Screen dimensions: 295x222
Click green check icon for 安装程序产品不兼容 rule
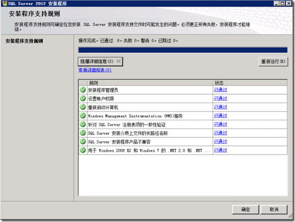point(83,141)
